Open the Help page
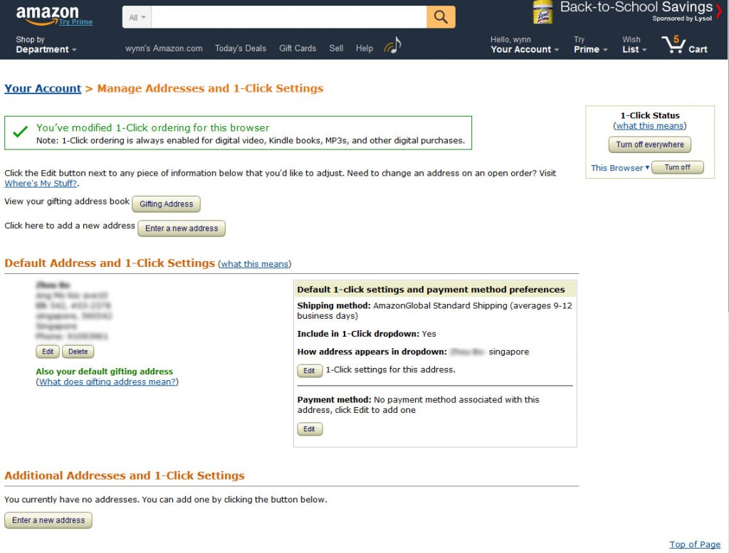 (364, 48)
